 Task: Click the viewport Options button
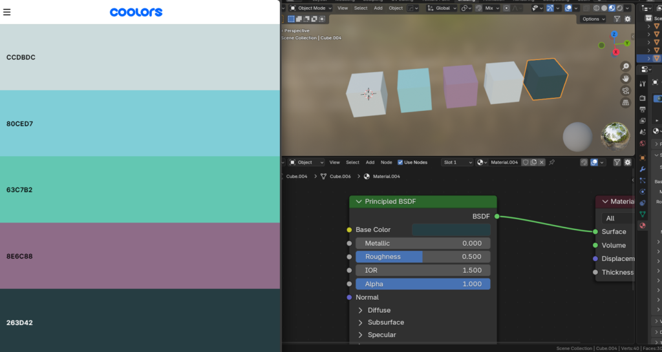click(x=593, y=19)
